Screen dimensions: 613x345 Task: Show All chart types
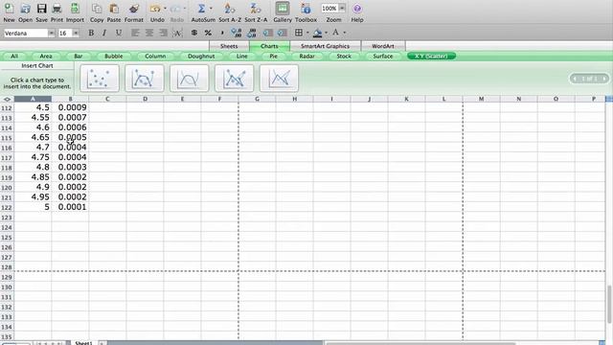(14, 57)
